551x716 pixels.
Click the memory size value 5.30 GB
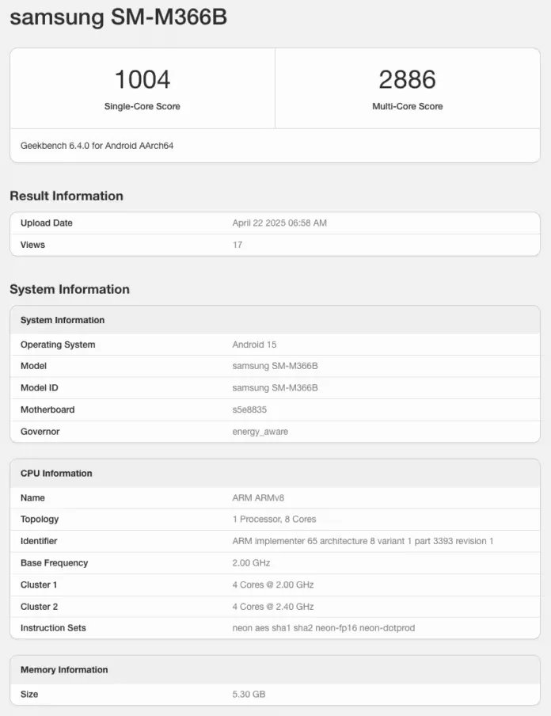[249, 695]
